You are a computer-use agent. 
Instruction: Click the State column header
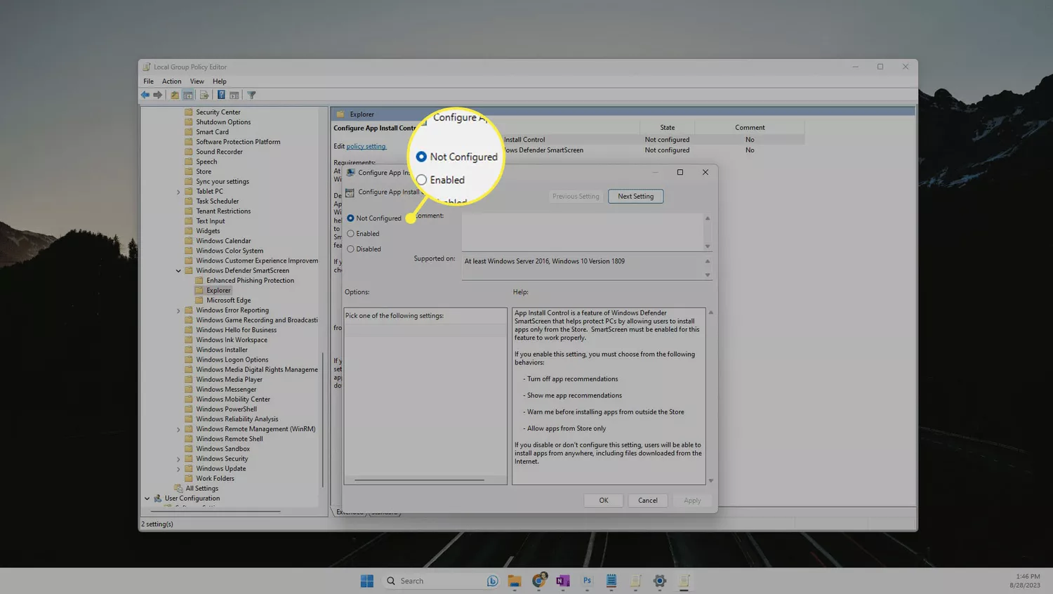click(x=667, y=128)
